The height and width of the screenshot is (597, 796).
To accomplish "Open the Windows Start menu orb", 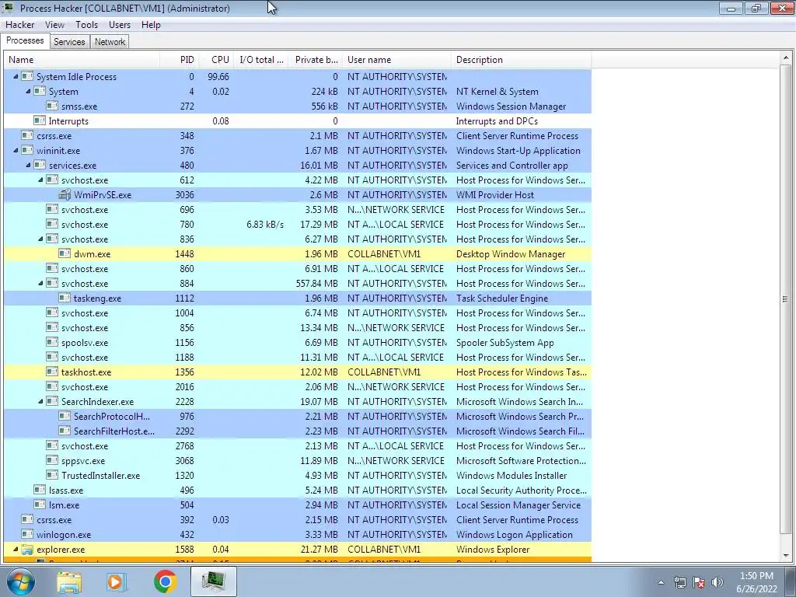I will coord(20,581).
